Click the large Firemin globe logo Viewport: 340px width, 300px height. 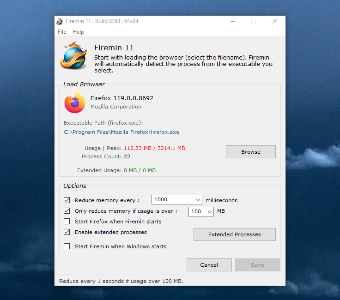[x=74, y=56]
